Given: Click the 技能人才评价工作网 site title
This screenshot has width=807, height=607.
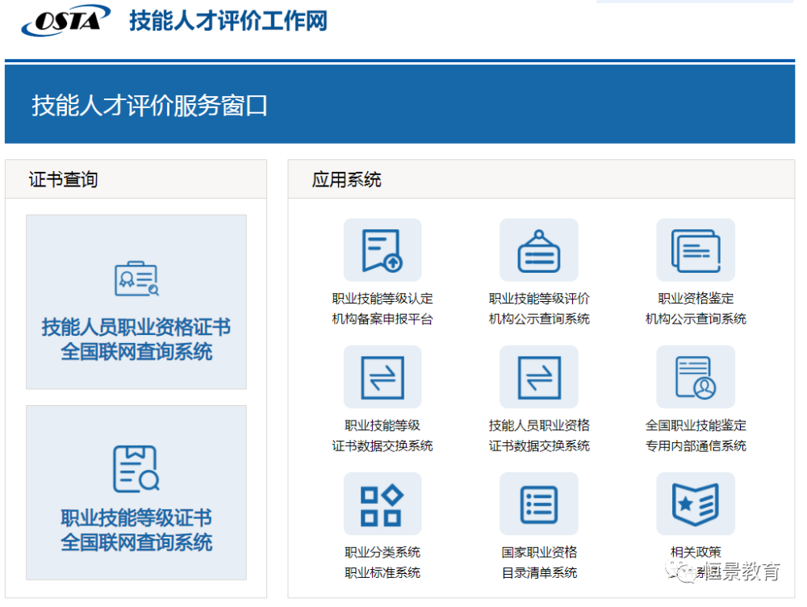Looking at the screenshot, I should point(228,21).
